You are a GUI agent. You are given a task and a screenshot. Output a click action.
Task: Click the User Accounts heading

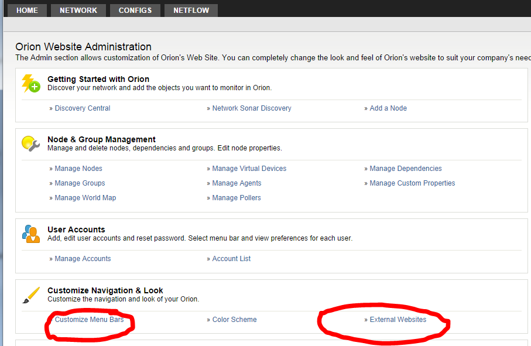tap(76, 229)
